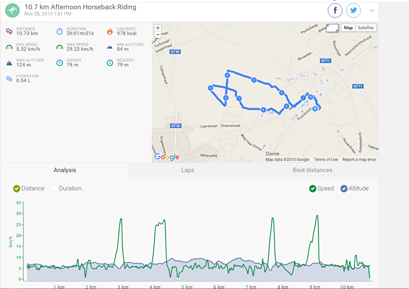Share workout on Facebook
This screenshot has height=289, width=409.
[335, 10]
